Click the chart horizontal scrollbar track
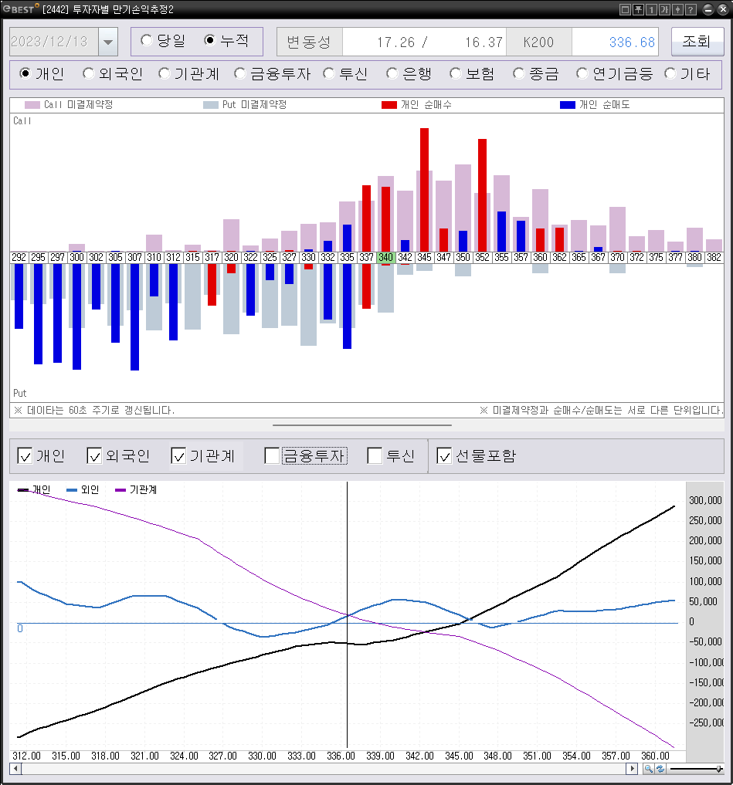Image resolution: width=733 pixels, height=785 pixels. [324, 769]
